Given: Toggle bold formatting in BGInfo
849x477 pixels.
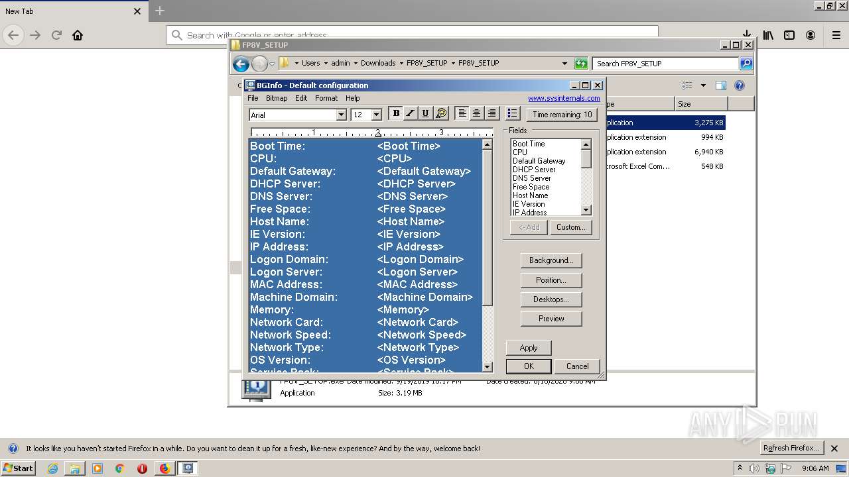Looking at the screenshot, I should (396, 114).
